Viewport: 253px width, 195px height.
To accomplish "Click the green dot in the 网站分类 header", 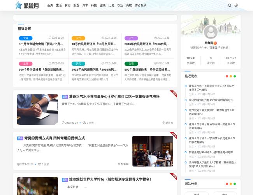I will coord(235,184).
